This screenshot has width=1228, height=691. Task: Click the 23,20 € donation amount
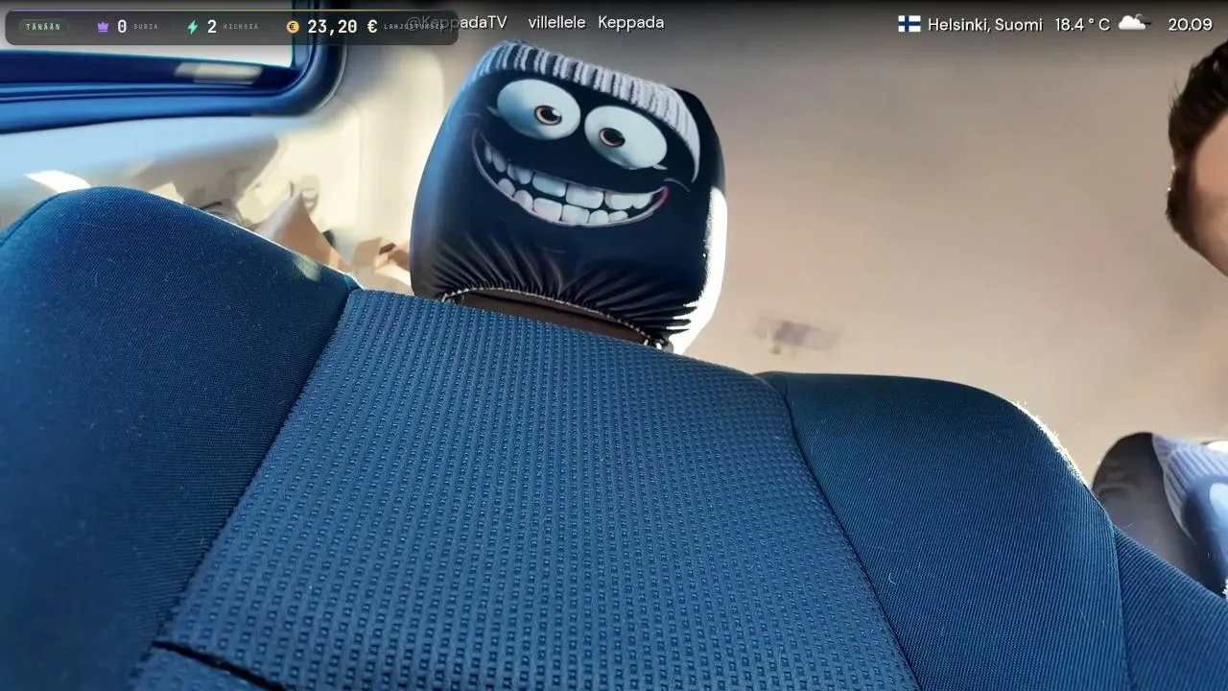pos(342,27)
